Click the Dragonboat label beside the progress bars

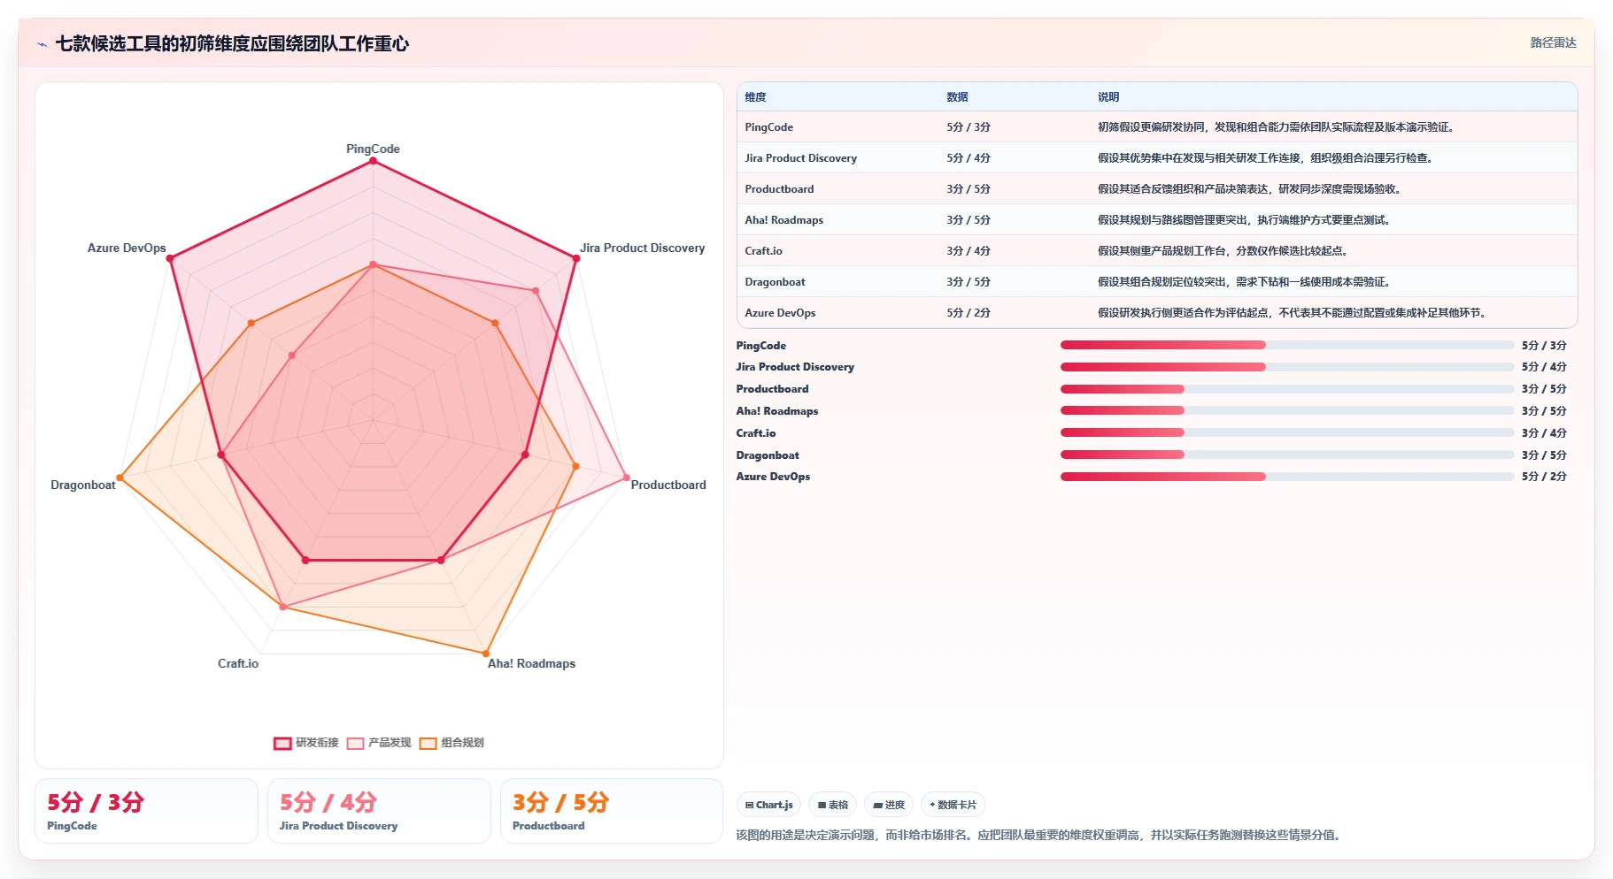point(768,455)
